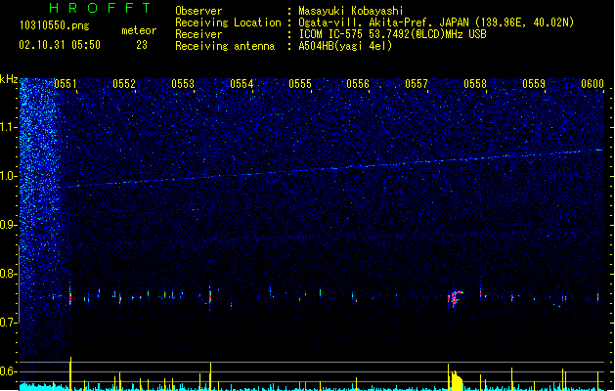Click the bright meteor echo burst before 0558
Viewport: 615px width, 391px height.
click(x=455, y=298)
